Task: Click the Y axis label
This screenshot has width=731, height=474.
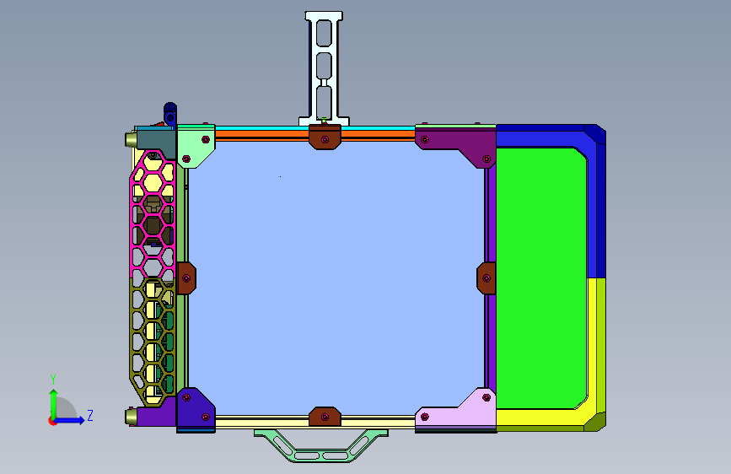Action: pyautogui.click(x=53, y=379)
